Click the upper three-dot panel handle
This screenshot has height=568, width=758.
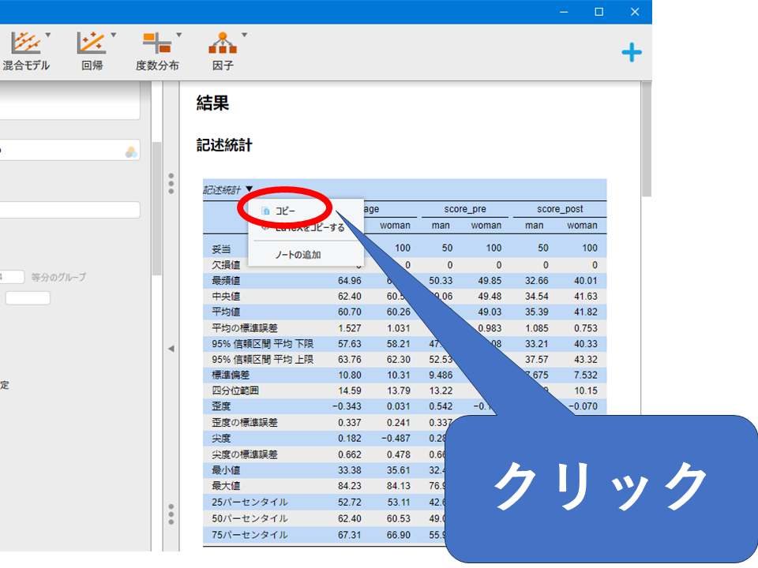(171, 183)
